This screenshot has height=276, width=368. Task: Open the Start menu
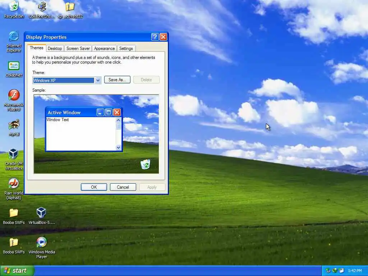click(x=17, y=271)
